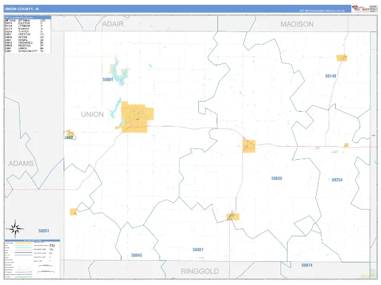
Task: Click the orange city square above 50149
Action: pyautogui.click(x=342, y=58)
